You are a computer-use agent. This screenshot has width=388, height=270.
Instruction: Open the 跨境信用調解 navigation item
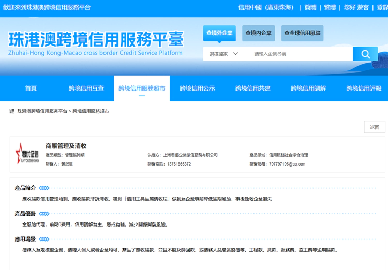(308, 88)
